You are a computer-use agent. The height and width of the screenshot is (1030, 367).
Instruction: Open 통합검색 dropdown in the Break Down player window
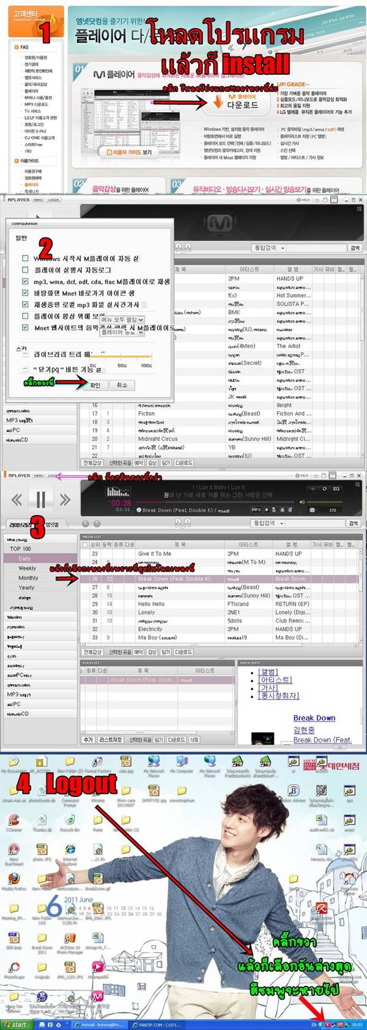pos(270,524)
